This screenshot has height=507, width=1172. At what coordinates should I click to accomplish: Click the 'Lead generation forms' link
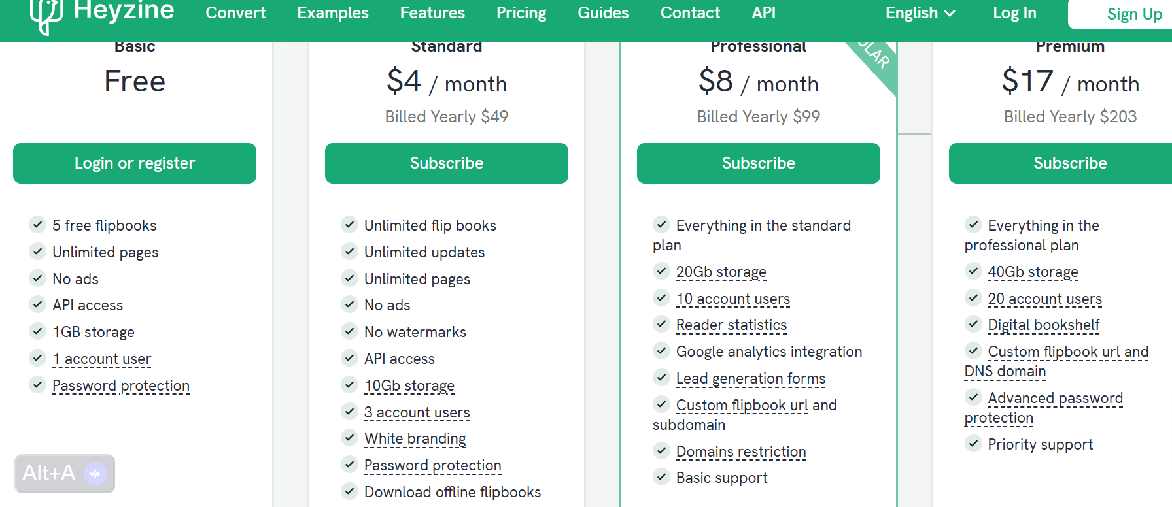(x=751, y=378)
